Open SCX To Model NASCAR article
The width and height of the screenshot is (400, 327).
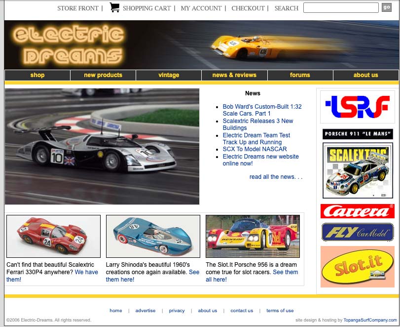[x=255, y=149]
